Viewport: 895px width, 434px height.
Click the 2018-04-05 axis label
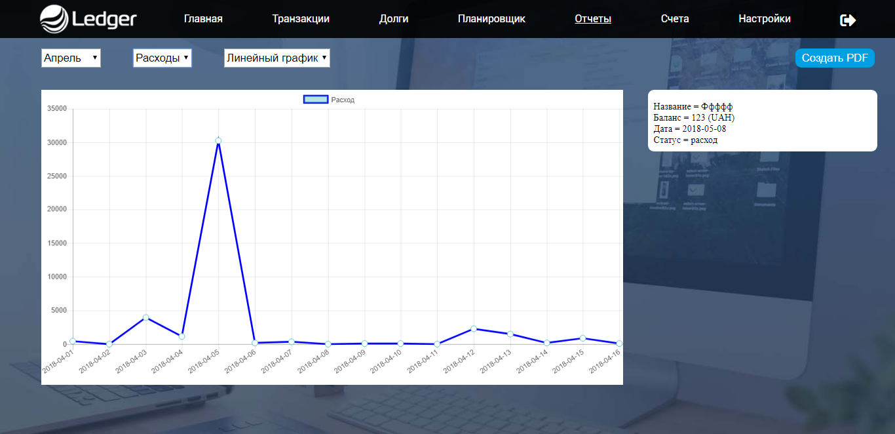click(205, 362)
